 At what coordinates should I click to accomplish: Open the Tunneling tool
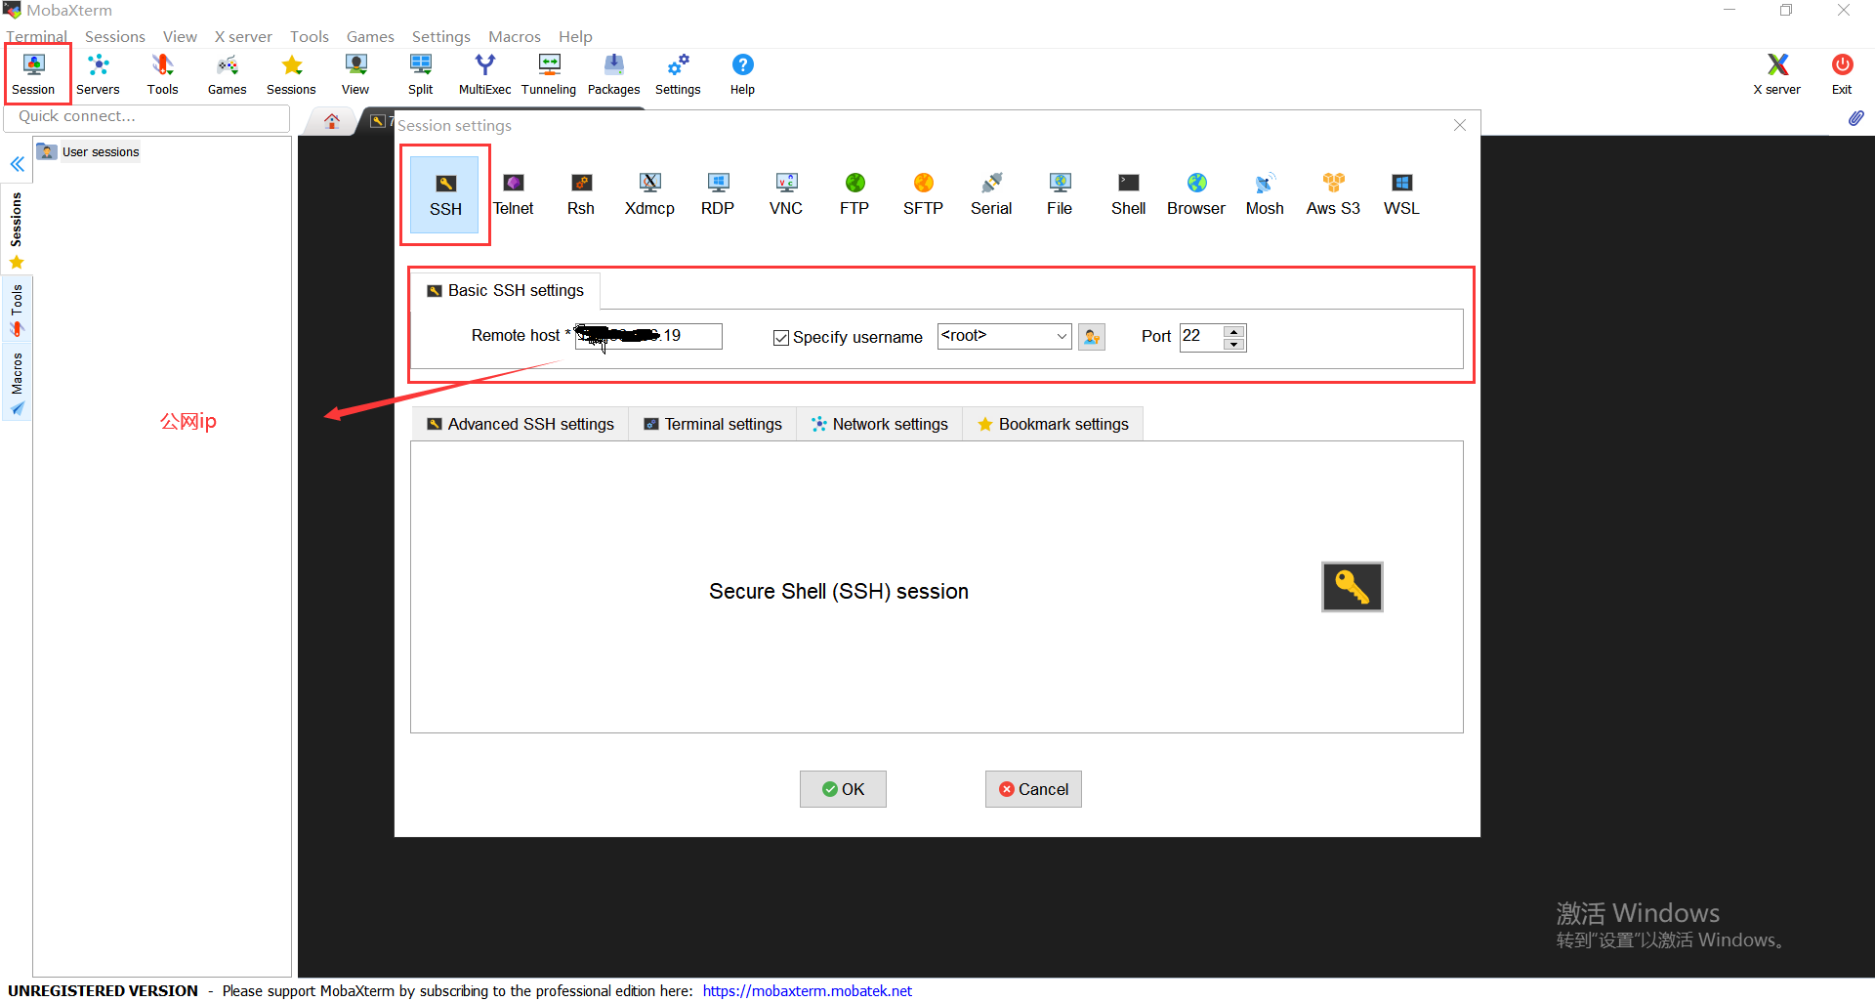pos(548,73)
